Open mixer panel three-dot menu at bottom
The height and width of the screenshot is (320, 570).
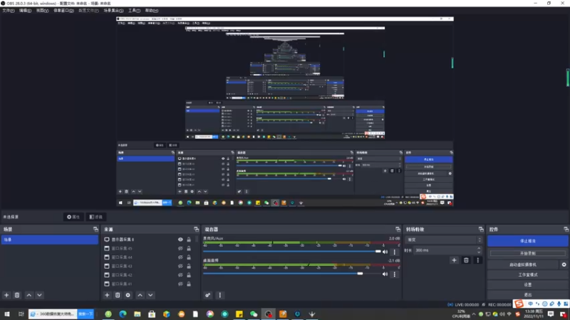pos(219,295)
